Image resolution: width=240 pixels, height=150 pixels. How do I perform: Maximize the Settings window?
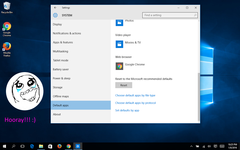[187, 8]
